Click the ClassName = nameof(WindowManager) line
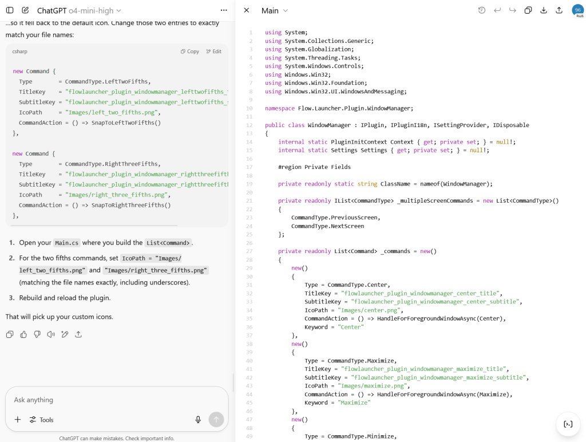Image resolution: width=586 pixels, height=442 pixels. [x=385, y=184]
